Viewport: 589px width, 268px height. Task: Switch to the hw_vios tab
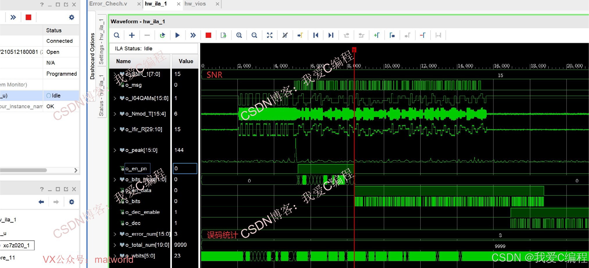pos(195,4)
